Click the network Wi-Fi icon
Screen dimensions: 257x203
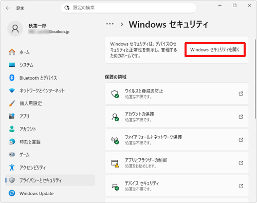(12, 90)
